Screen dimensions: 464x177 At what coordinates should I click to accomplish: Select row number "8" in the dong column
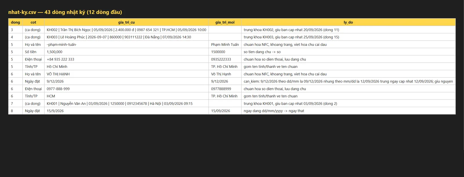tap(12, 111)
